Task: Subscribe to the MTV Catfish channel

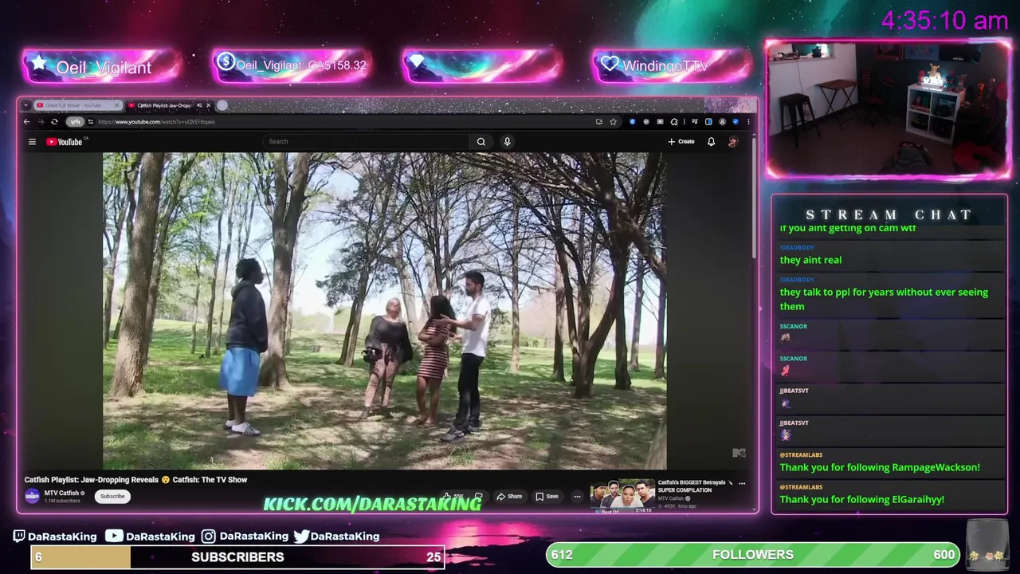Action: (x=112, y=496)
